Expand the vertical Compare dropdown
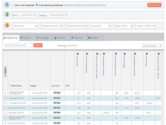 point(5,71)
